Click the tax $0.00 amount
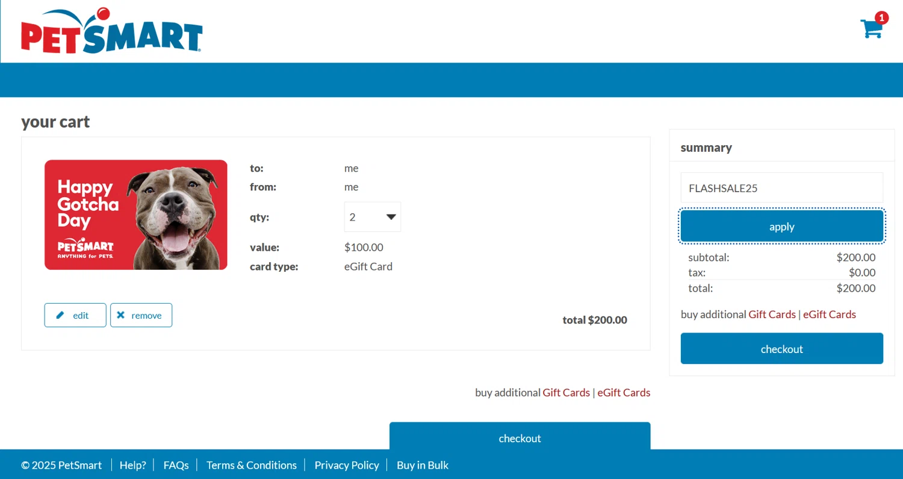903x479 pixels. 862,272
